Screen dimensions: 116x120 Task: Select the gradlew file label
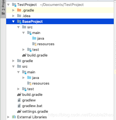pos(29,100)
